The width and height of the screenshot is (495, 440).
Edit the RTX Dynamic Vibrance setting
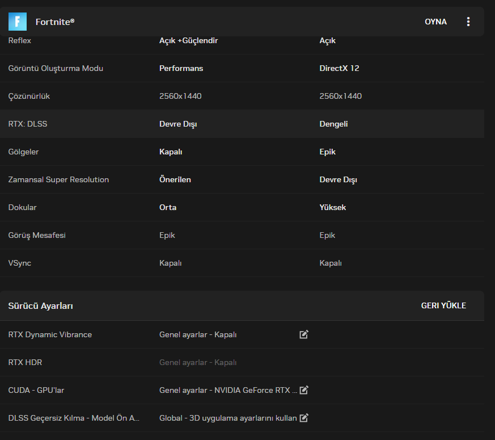coord(304,334)
